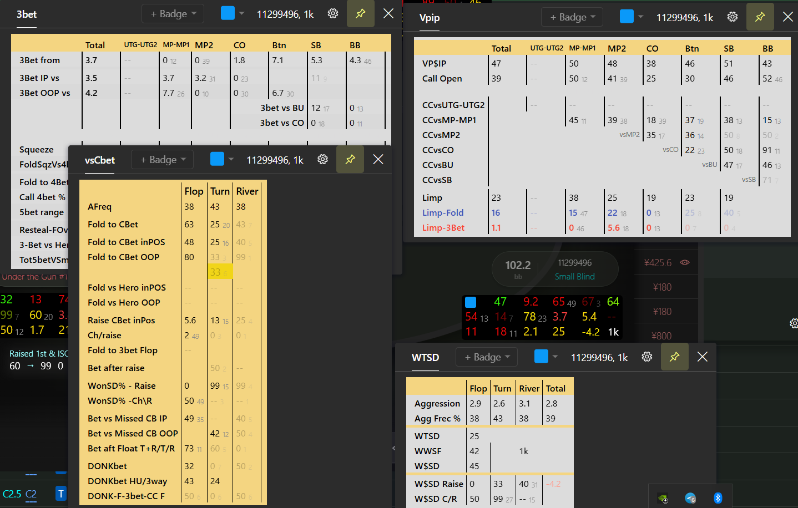
Task: Open settings gear in Vpip popup
Action: coord(733,17)
